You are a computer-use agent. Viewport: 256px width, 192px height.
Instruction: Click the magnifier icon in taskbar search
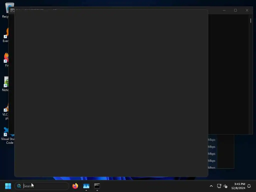19,186
